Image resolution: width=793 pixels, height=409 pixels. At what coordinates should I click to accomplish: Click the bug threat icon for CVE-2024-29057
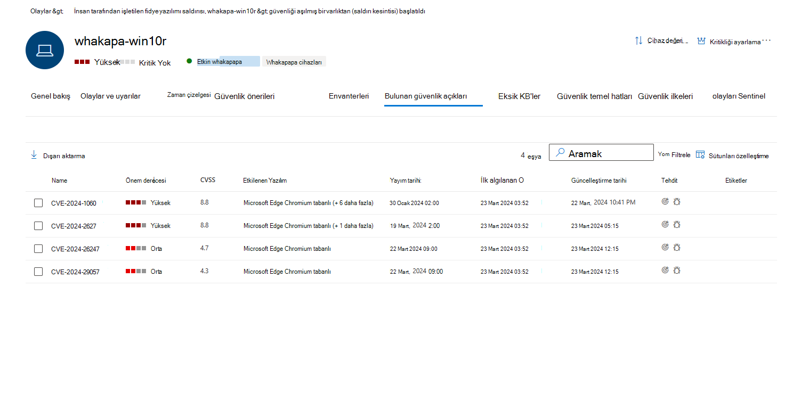coord(677,270)
